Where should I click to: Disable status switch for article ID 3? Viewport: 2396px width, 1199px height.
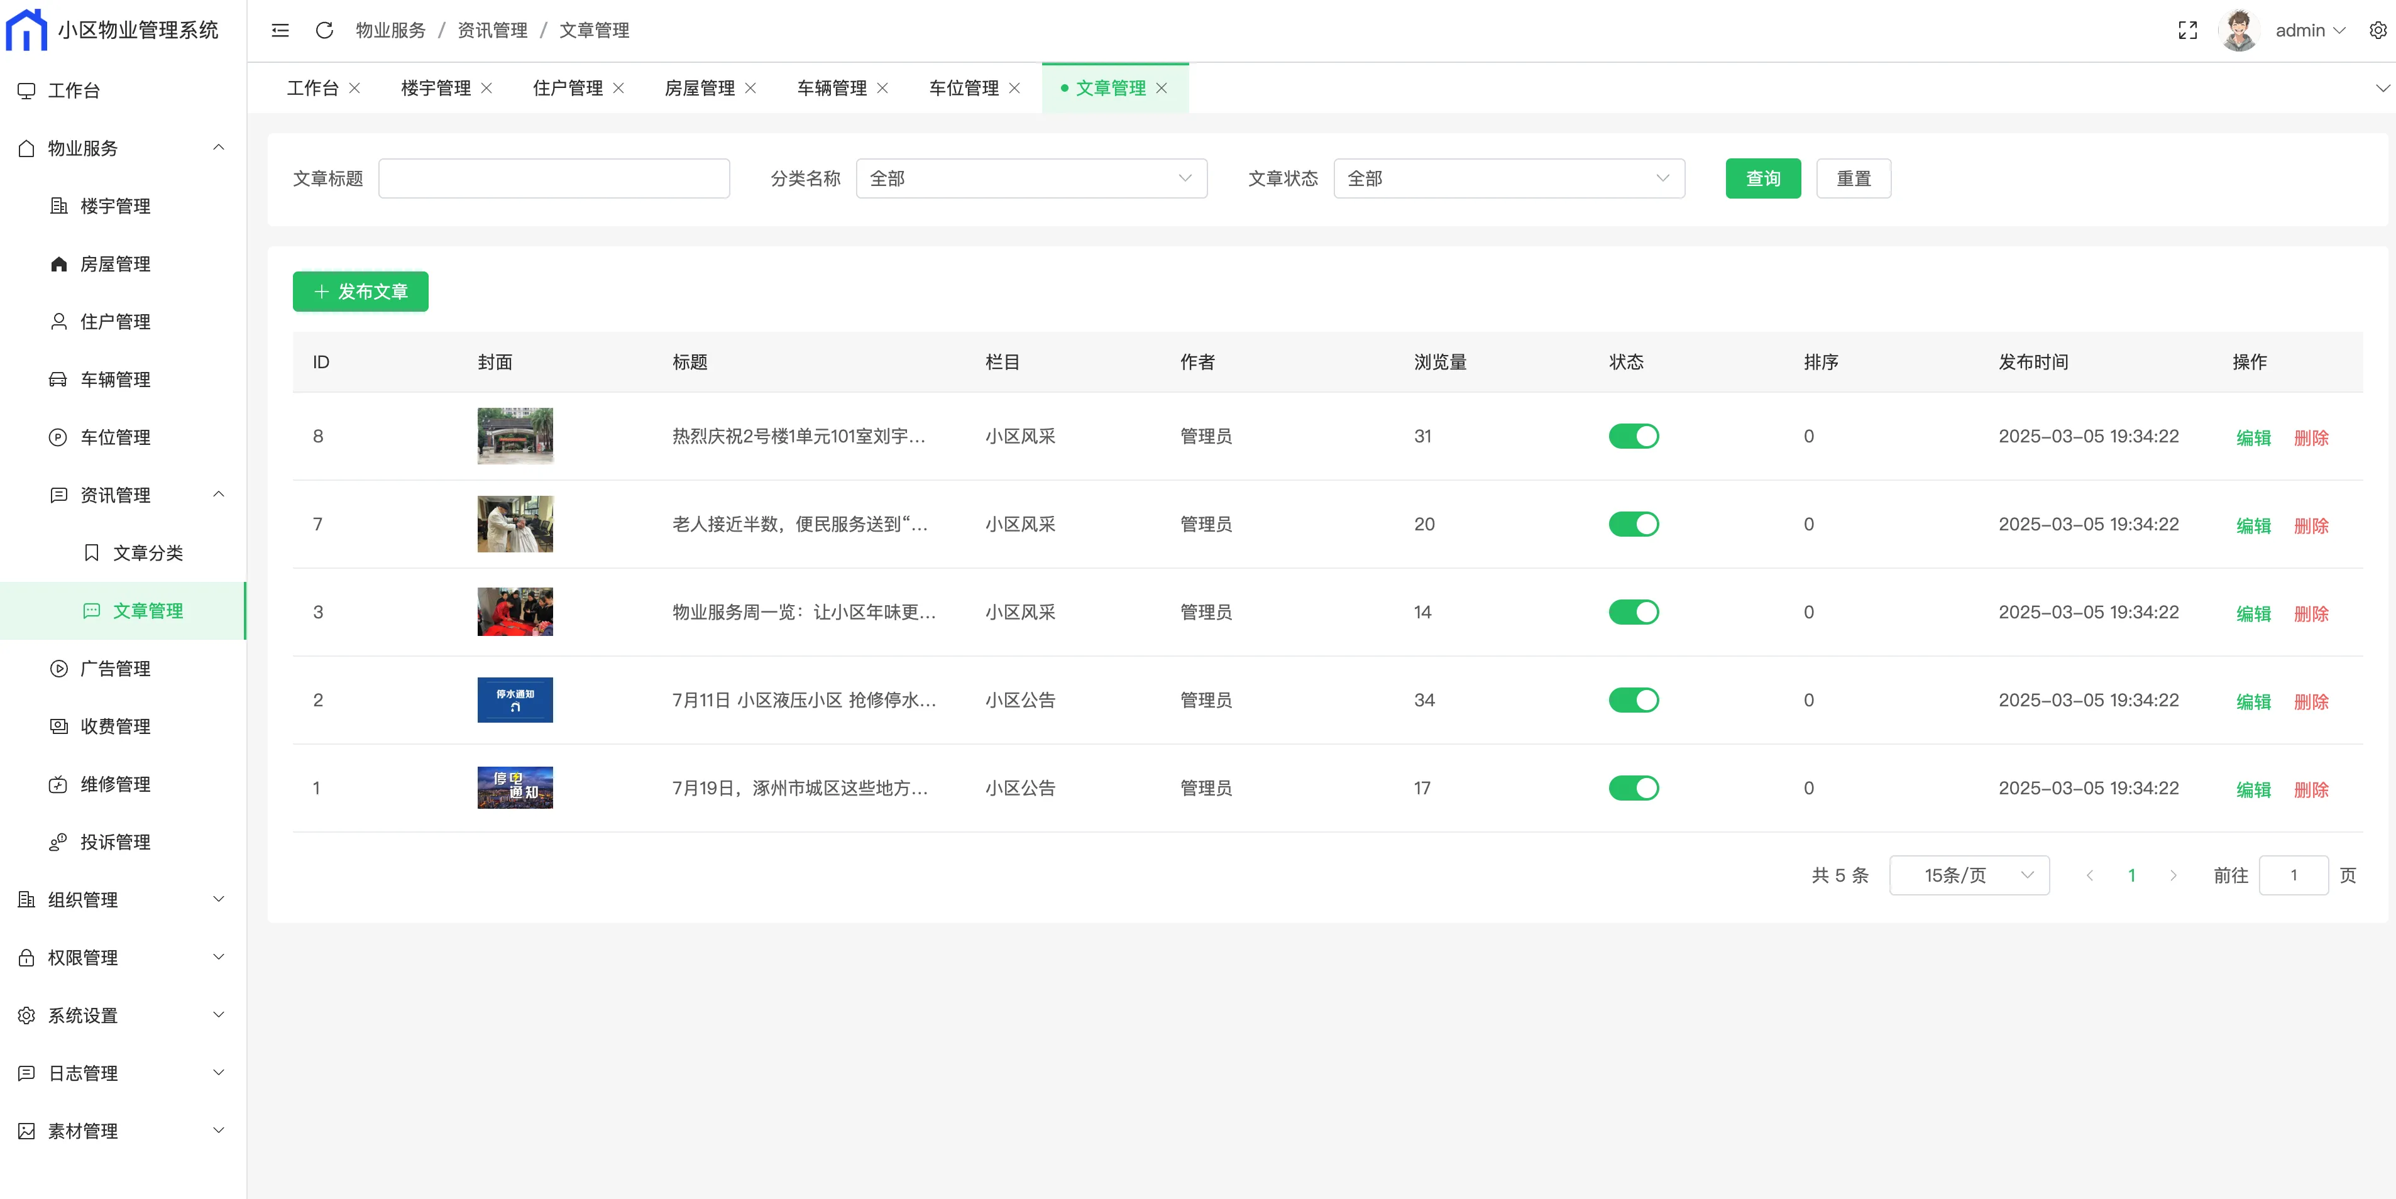1634,612
